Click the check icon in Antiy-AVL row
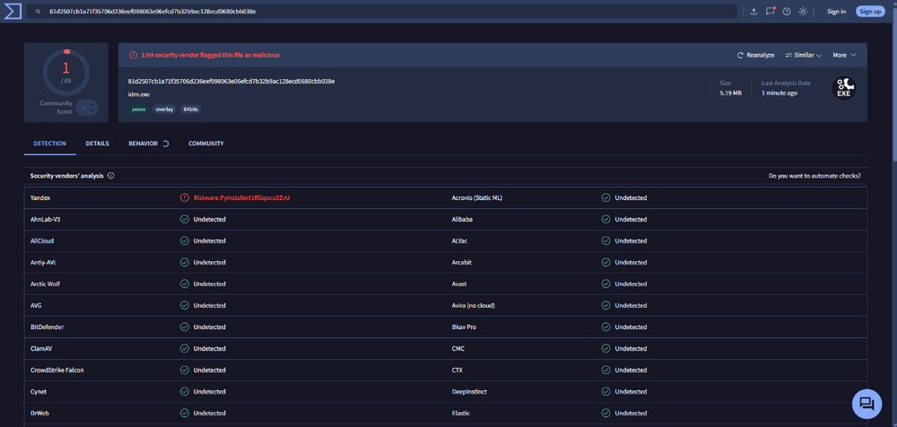The image size is (897, 427). pos(184,262)
